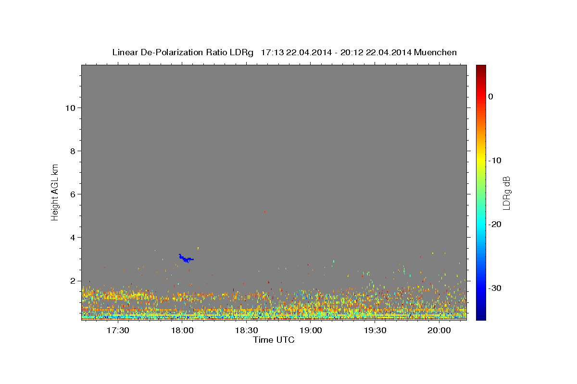
Task: Click the height label 6
Action: (x=73, y=194)
